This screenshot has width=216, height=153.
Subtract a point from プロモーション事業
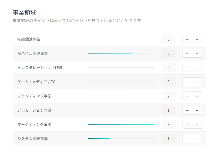pyautogui.click(x=187, y=110)
